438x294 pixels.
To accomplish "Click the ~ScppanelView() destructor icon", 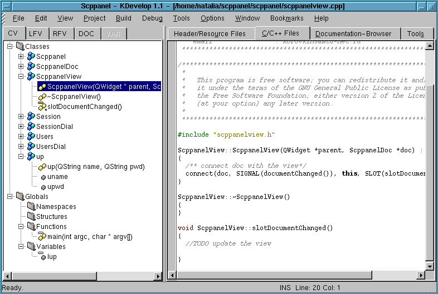I will click(x=42, y=97).
